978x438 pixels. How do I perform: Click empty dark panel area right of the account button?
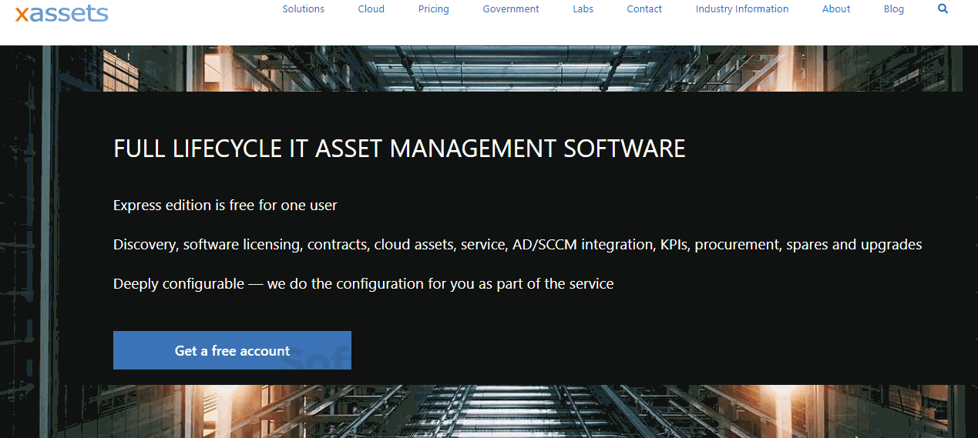[x=617, y=350]
